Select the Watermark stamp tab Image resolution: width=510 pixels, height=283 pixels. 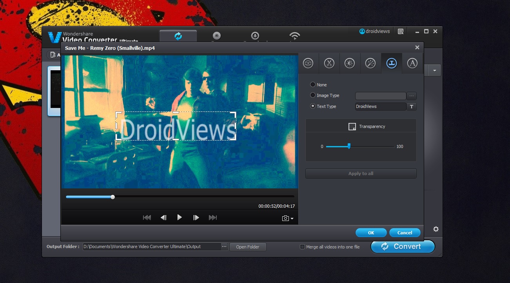point(391,63)
